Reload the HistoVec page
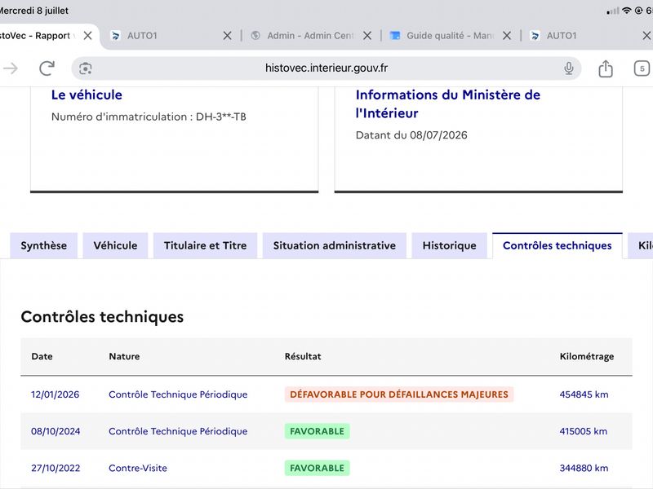The height and width of the screenshot is (489, 653). (47, 68)
